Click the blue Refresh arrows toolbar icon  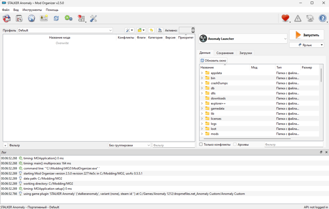point(56,18)
